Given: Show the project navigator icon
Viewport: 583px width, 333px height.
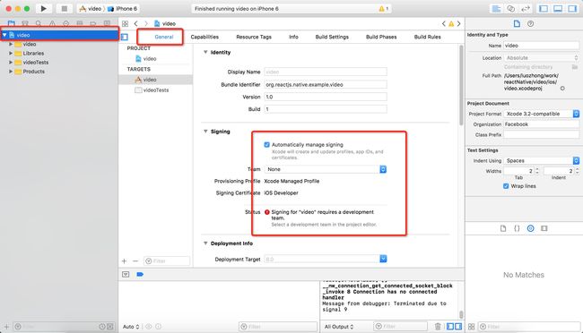Looking at the screenshot, I should (x=11, y=24).
